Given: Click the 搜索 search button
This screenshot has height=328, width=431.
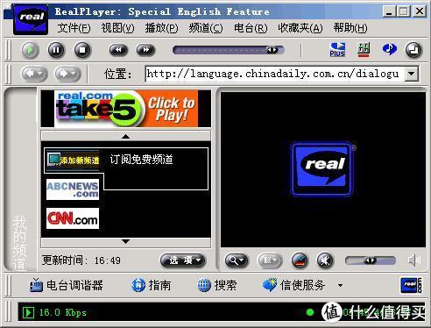Looking at the screenshot, I should 217,285.
